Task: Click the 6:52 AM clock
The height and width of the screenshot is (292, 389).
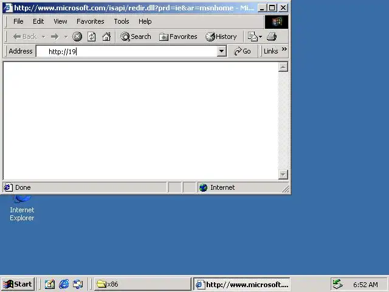Action: tap(365, 285)
